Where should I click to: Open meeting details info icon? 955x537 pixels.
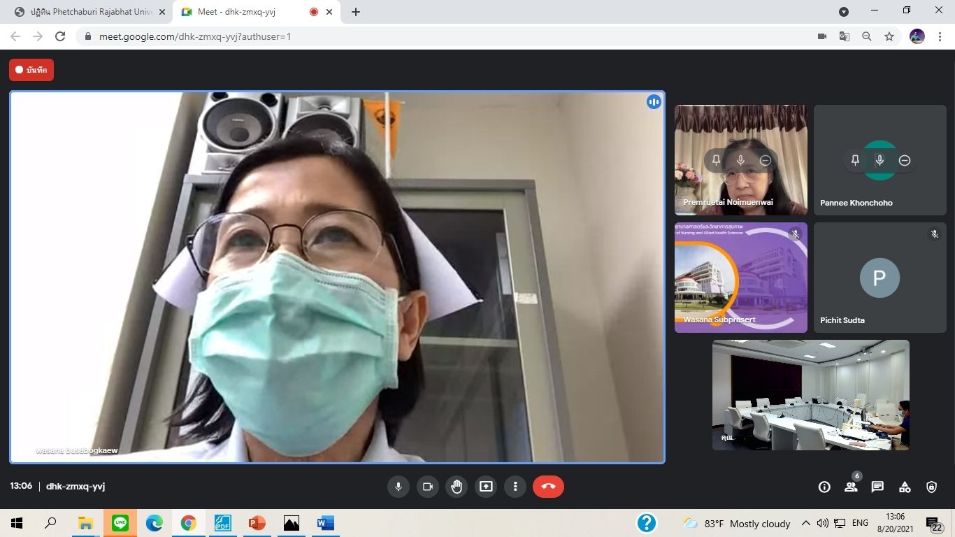coord(824,487)
